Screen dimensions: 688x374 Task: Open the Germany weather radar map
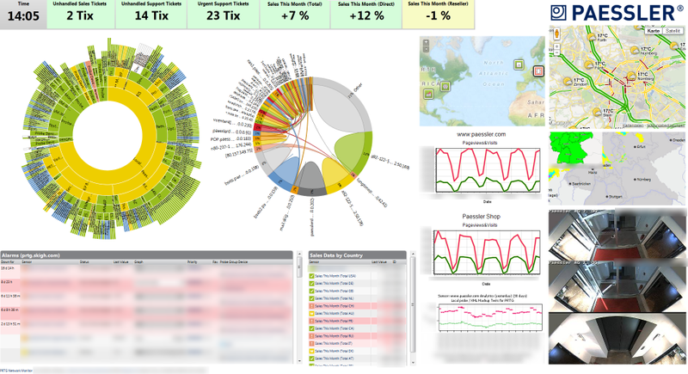point(617,169)
